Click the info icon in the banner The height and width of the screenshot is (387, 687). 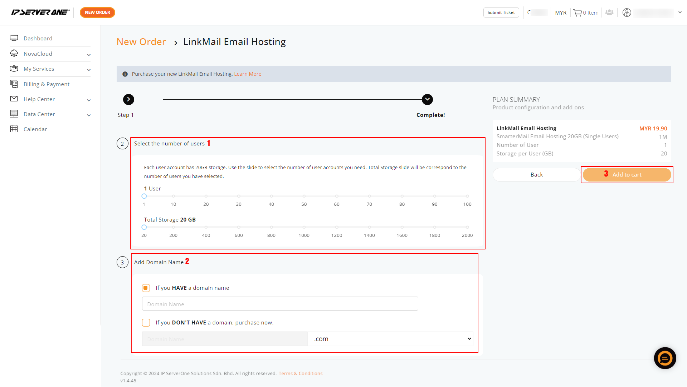(x=125, y=74)
